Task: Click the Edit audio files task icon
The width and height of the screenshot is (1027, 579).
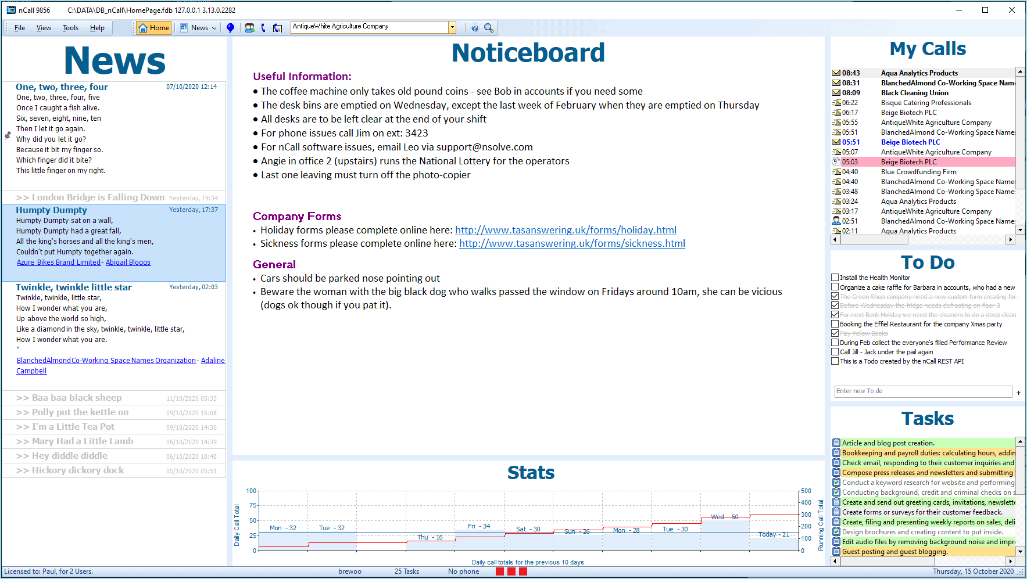Action: coord(836,542)
